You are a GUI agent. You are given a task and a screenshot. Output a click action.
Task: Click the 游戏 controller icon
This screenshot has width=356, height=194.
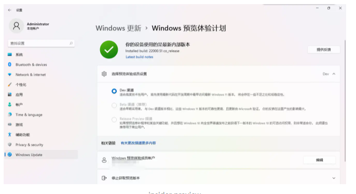point(9,125)
